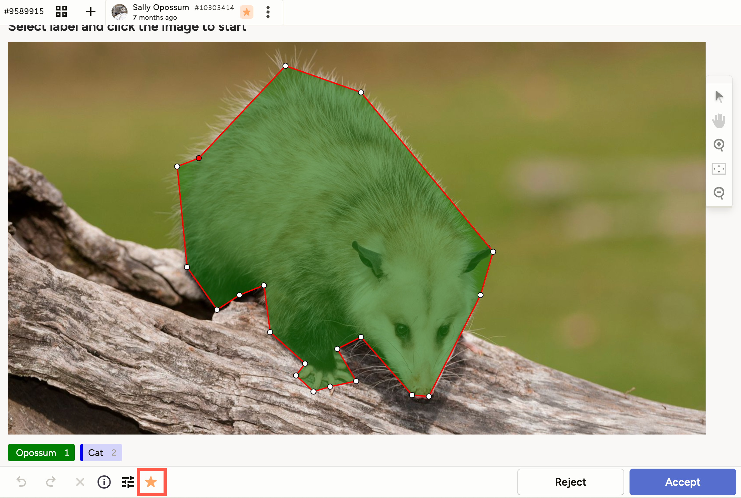This screenshot has height=498, width=741.
Task: Select the arrow selection tool
Action: click(719, 97)
